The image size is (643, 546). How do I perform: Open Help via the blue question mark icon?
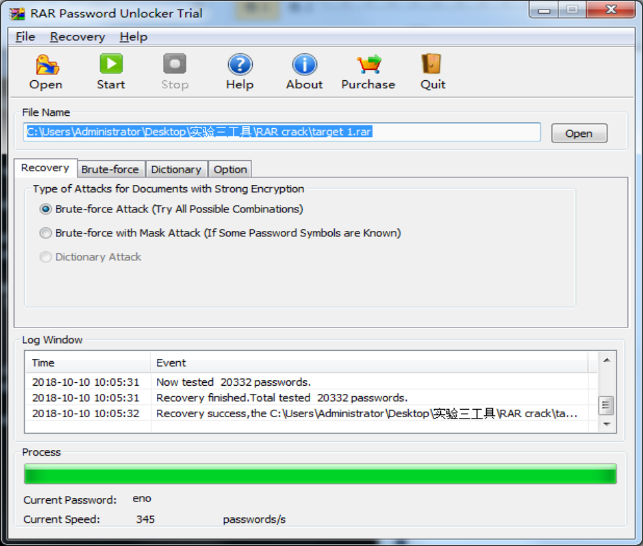click(240, 64)
